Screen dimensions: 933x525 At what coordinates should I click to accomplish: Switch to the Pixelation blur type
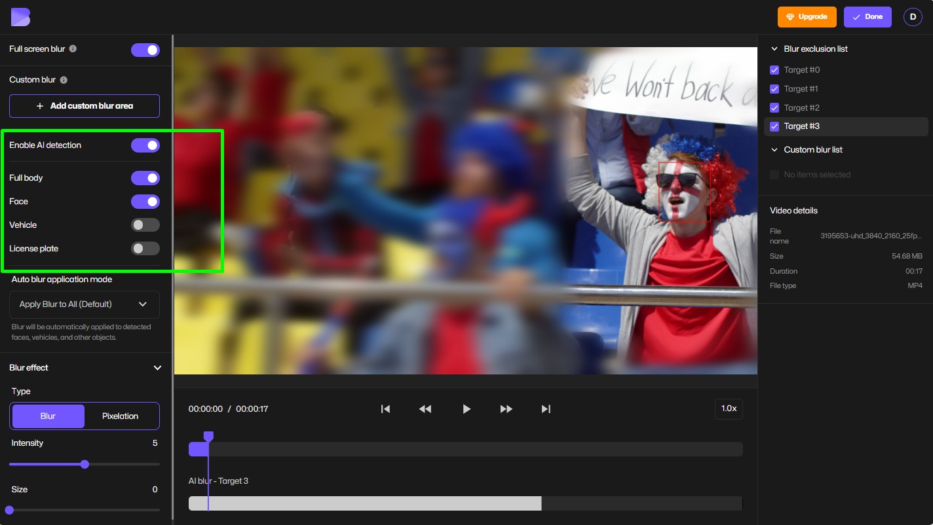(121, 416)
